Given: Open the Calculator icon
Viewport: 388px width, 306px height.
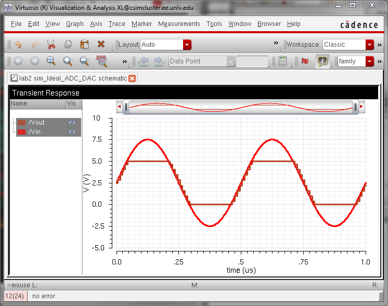Looking at the screenshot, I should click(282, 61).
